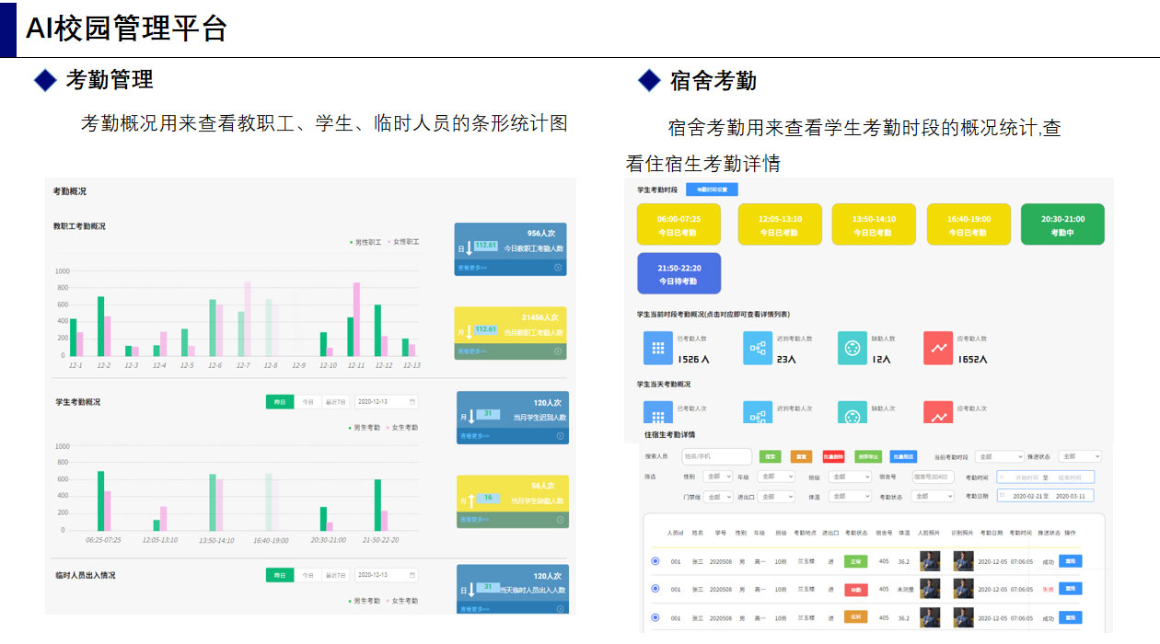Open the 性别 filter dropdown
The width and height of the screenshot is (1160, 644).
tap(716, 477)
